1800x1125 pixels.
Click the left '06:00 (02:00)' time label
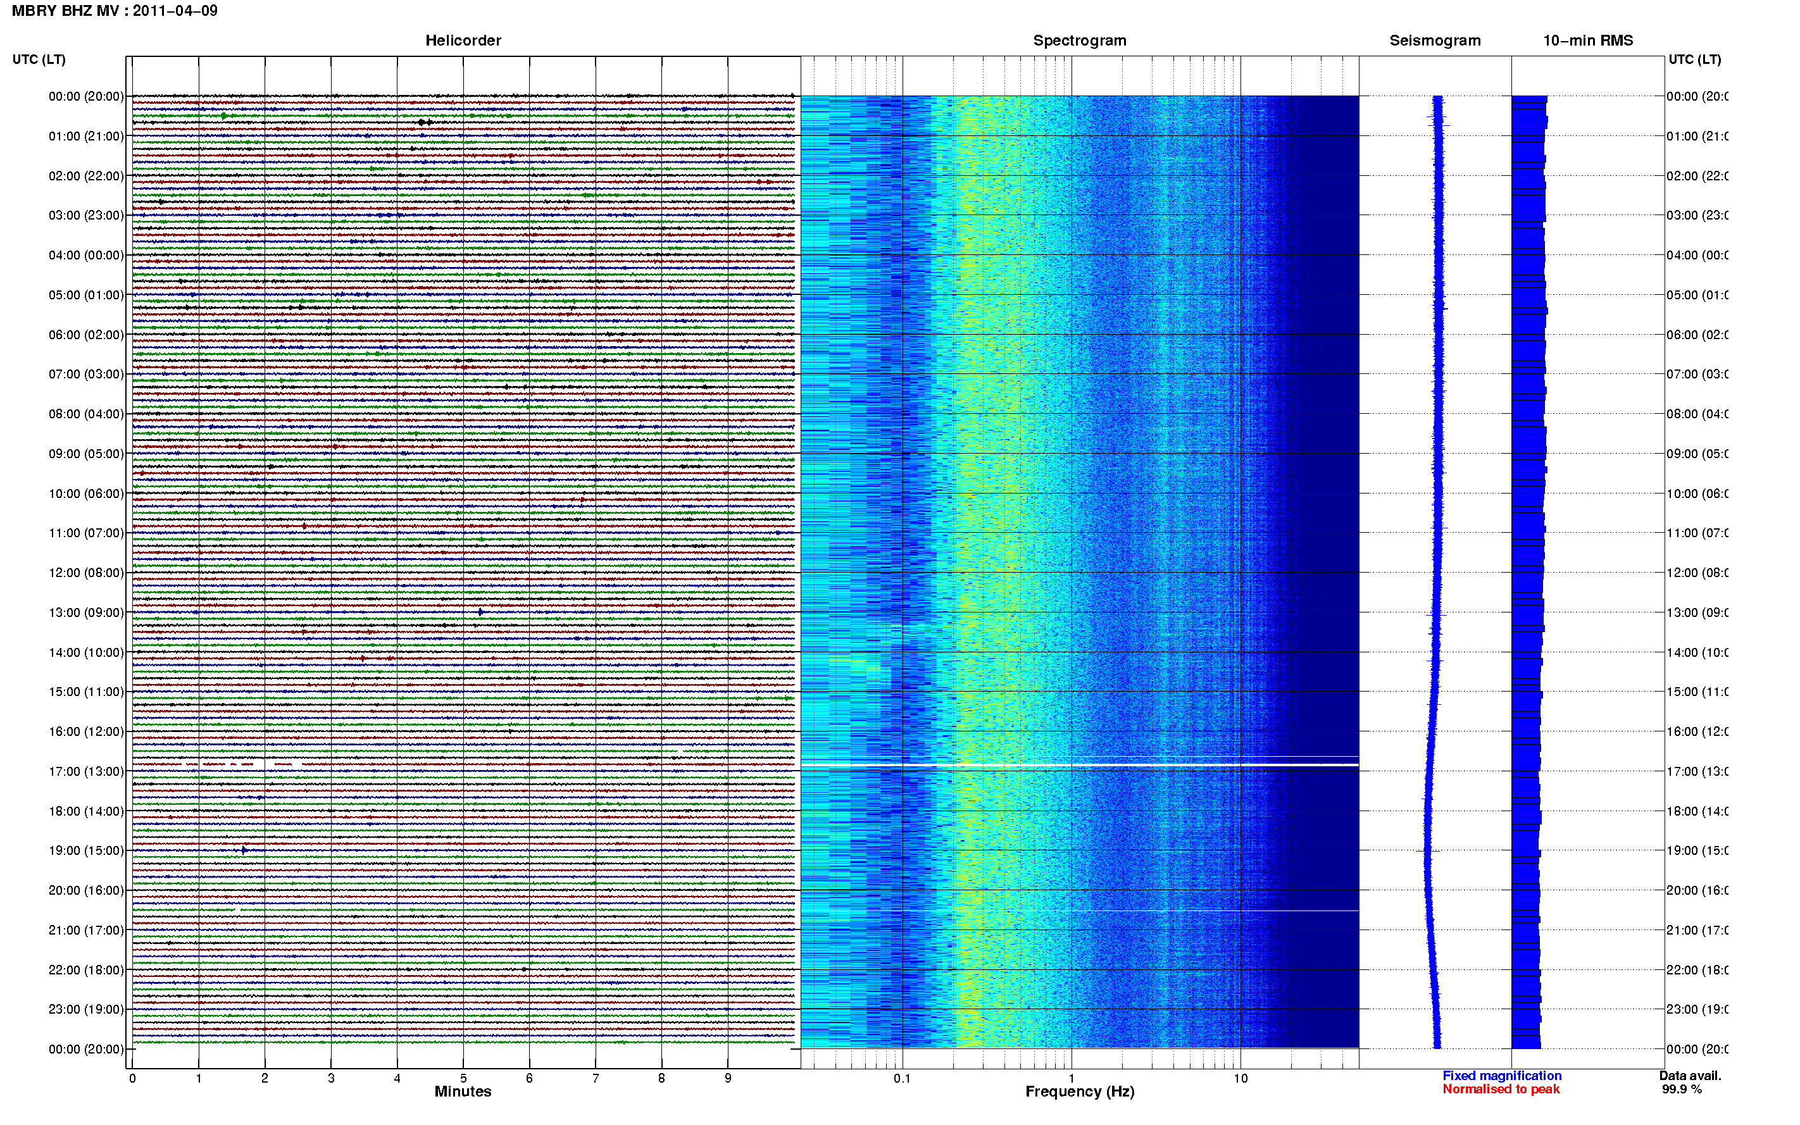[86, 335]
